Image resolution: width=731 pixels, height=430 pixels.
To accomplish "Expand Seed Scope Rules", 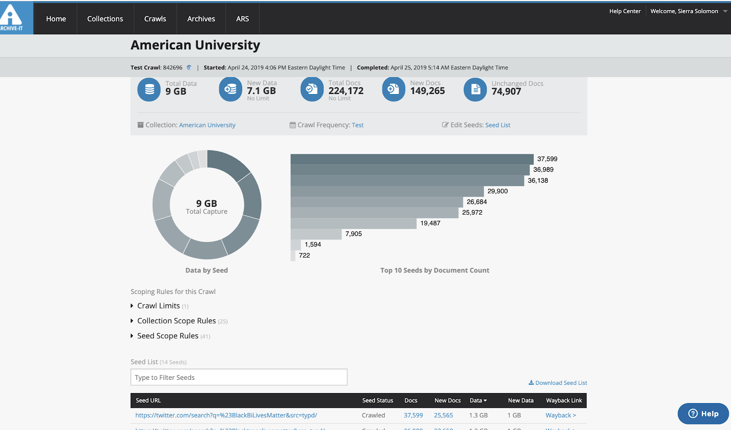I will pos(170,336).
